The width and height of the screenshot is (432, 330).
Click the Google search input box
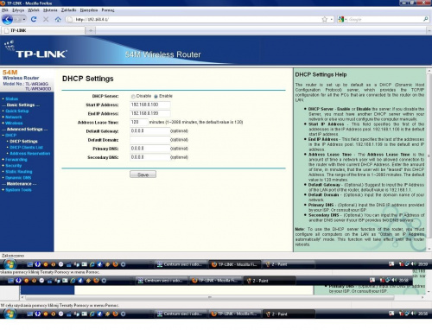click(384, 19)
